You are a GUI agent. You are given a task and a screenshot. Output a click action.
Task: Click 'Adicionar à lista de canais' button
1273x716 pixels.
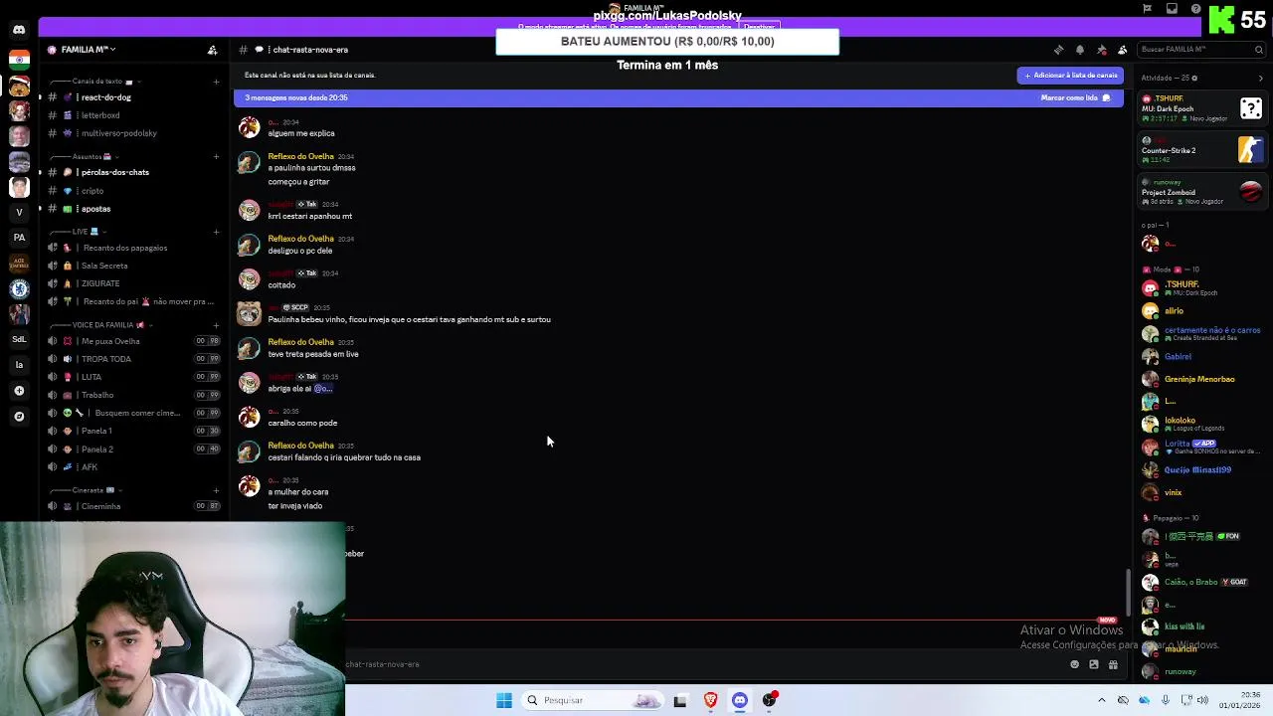(1070, 76)
